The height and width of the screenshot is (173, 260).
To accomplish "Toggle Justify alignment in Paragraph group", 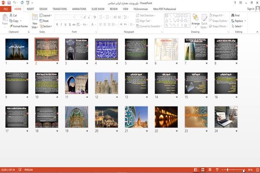I will 113,25.
